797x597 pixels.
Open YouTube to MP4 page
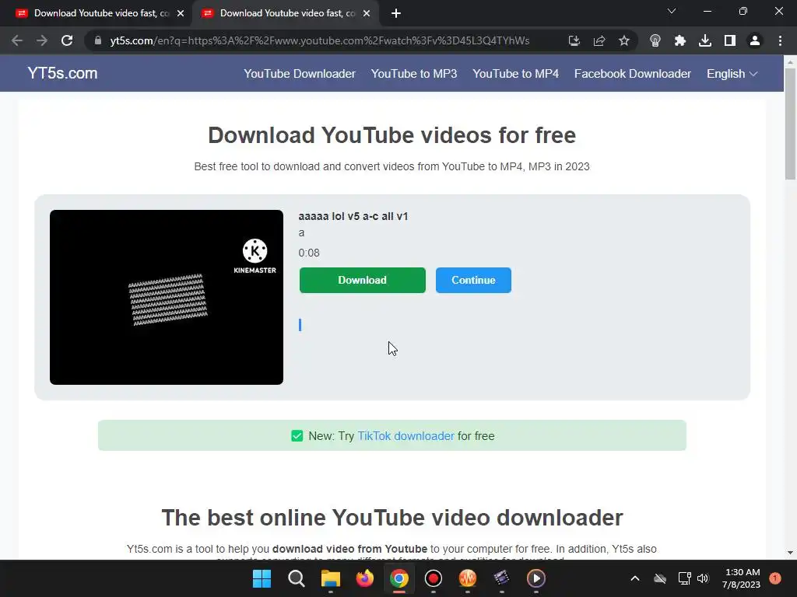click(x=515, y=74)
